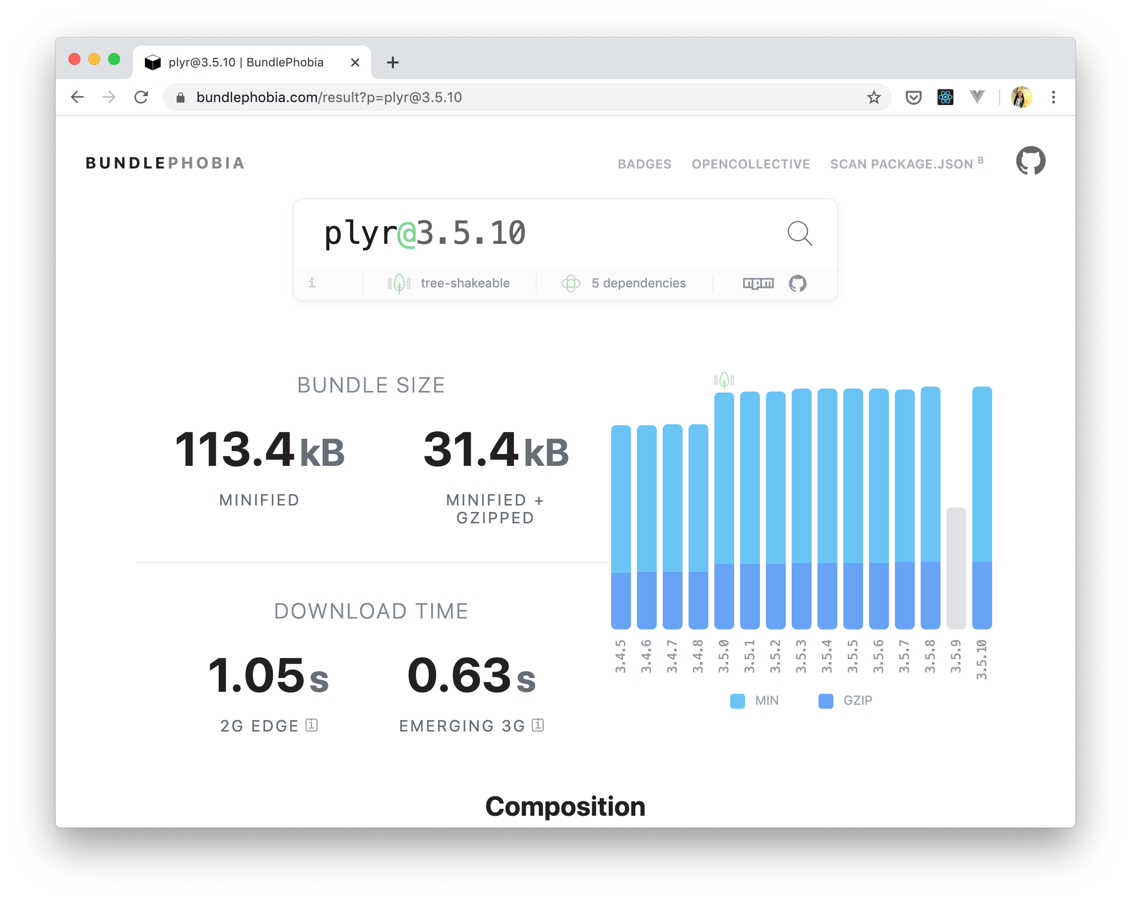Click the BUNDLE SIZE heading
The height and width of the screenshot is (901, 1131).
tap(371, 385)
